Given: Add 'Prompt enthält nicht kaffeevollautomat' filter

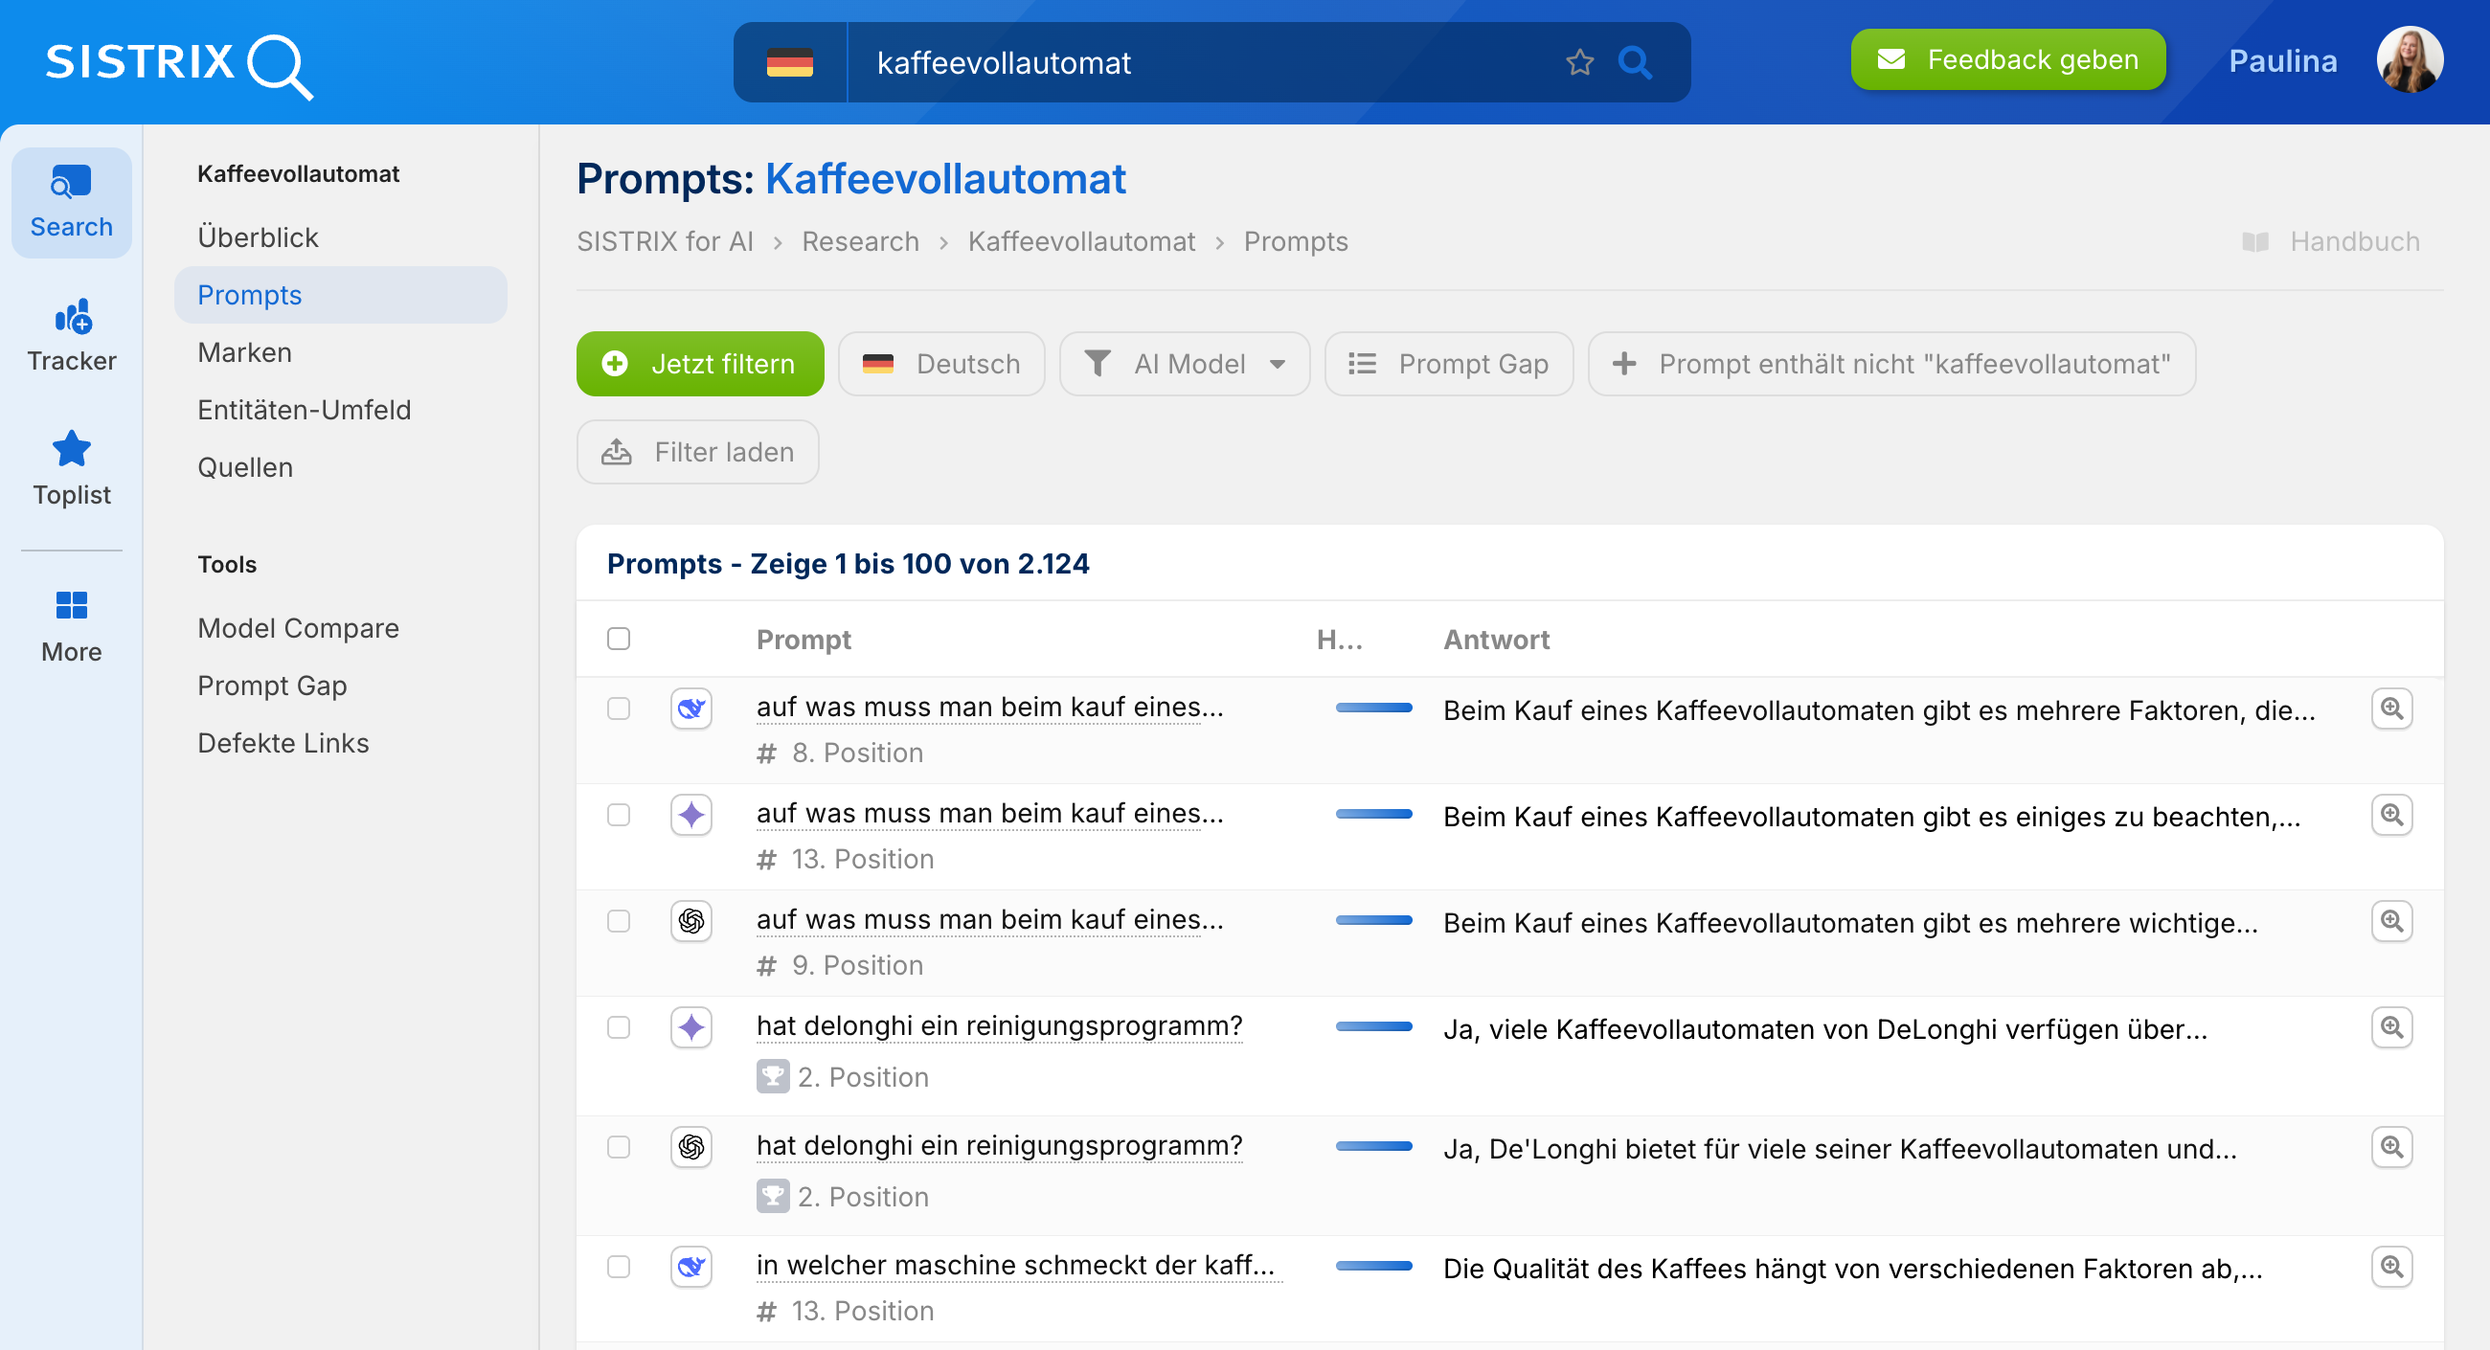Looking at the screenshot, I should (1891, 365).
